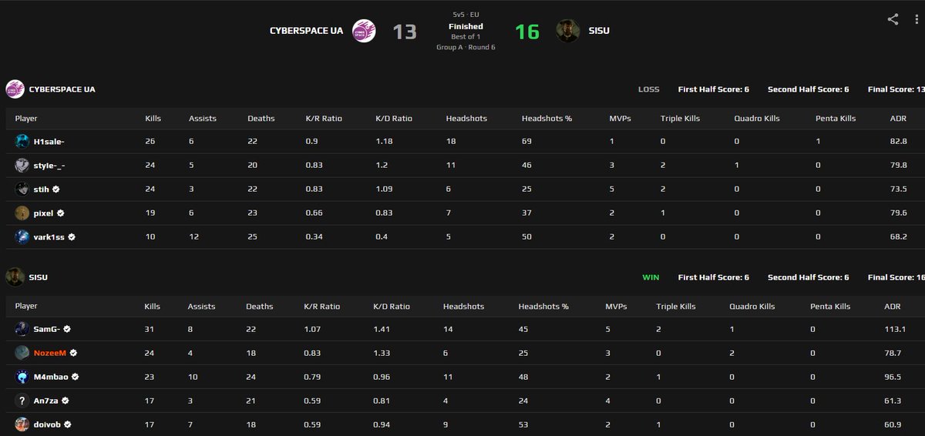Image resolution: width=925 pixels, height=436 pixels.
Task: Click pixel player avatar
Action: [22, 213]
